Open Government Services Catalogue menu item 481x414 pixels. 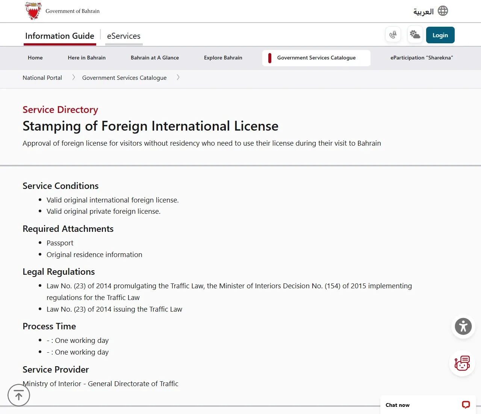tap(316, 58)
